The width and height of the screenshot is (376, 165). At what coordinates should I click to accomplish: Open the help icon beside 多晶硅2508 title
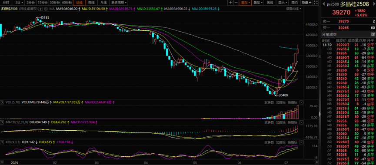coord(41,9)
